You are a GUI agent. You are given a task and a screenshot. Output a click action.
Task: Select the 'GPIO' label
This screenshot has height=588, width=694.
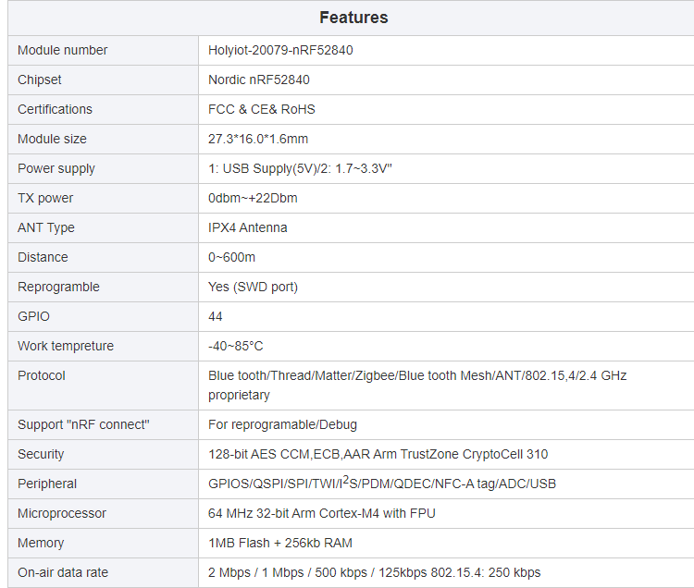pyautogui.click(x=33, y=316)
